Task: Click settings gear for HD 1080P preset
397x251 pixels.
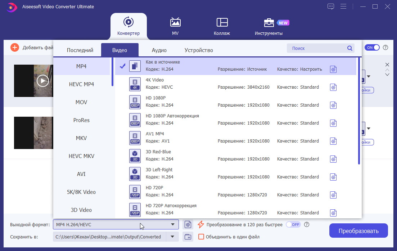Action: tap(333, 105)
